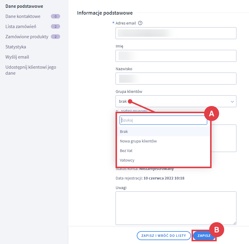Go to Dane kontaktowe in sidebar

click(23, 16)
